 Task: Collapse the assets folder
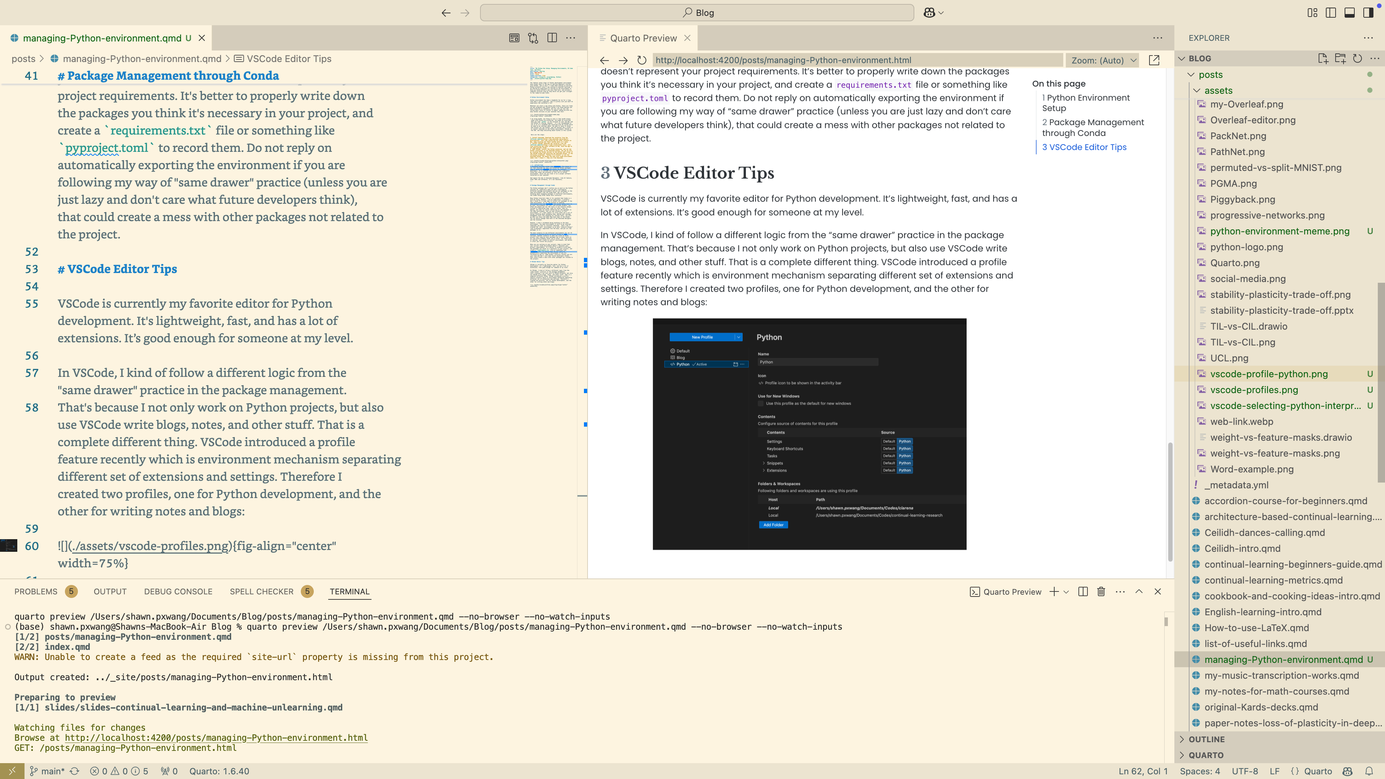tap(1218, 90)
